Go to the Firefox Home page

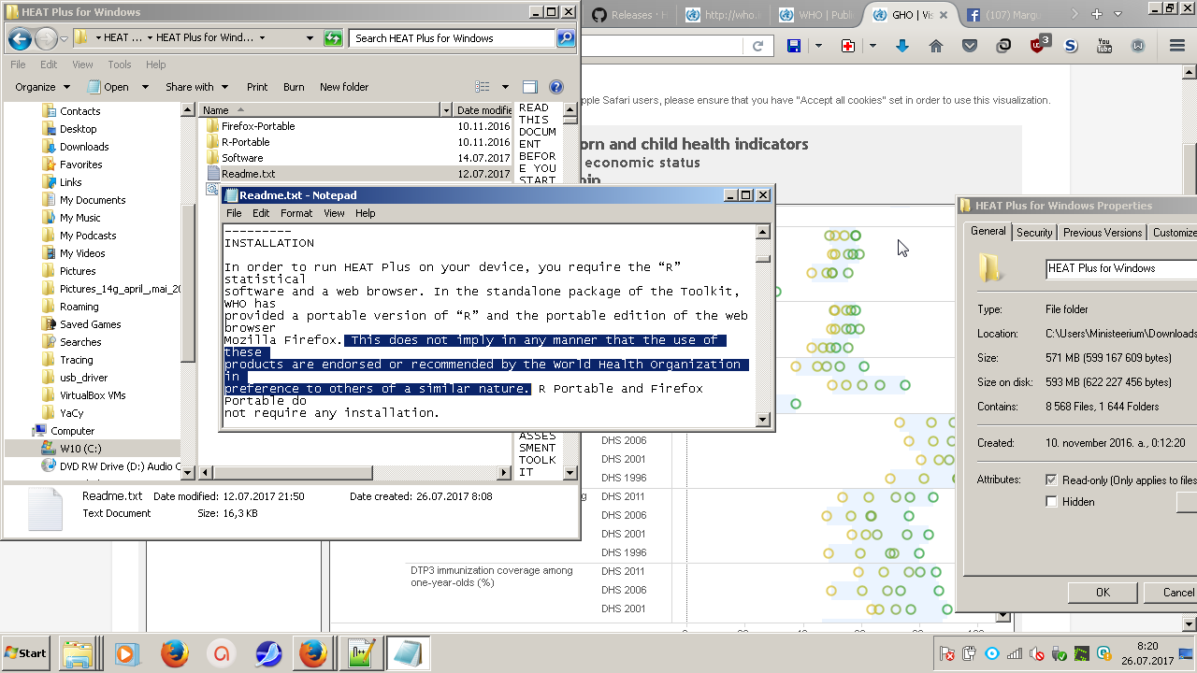pyautogui.click(x=936, y=46)
